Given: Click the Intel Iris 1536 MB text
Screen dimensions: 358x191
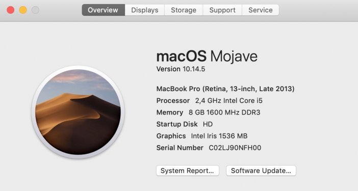Looking at the screenshot, I should coord(219,136).
